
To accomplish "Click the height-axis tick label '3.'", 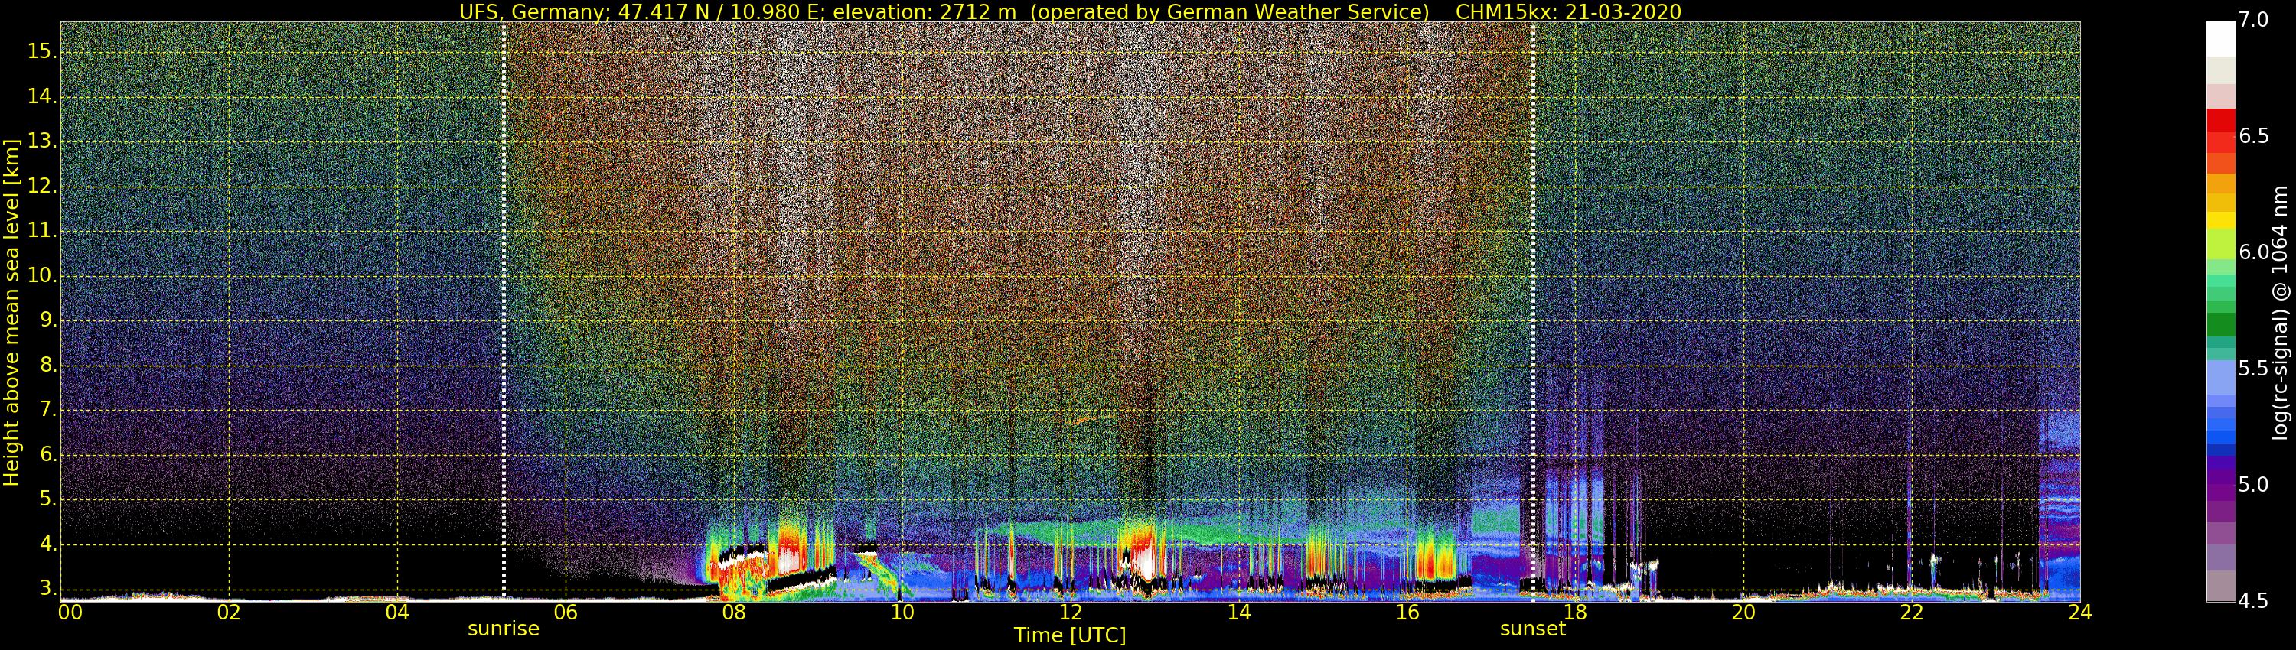I will (47, 589).
